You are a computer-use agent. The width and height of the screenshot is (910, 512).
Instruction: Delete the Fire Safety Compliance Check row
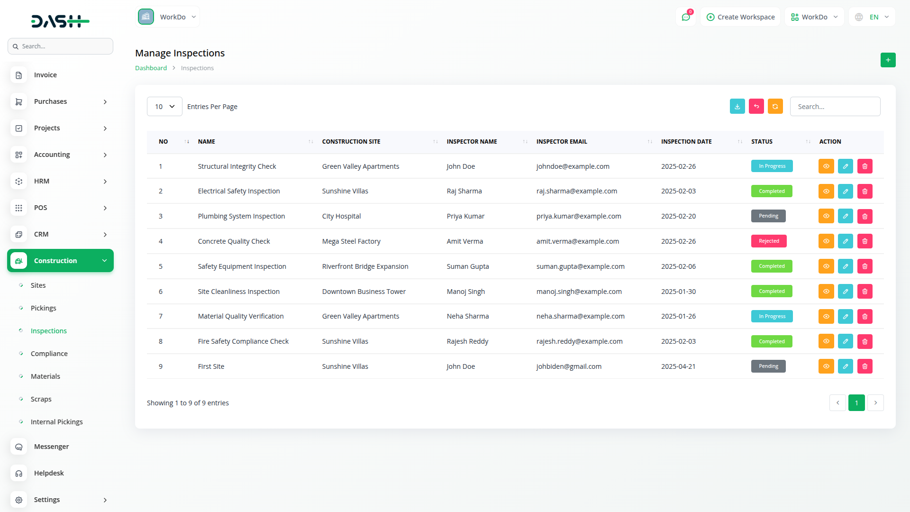[864, 341]
